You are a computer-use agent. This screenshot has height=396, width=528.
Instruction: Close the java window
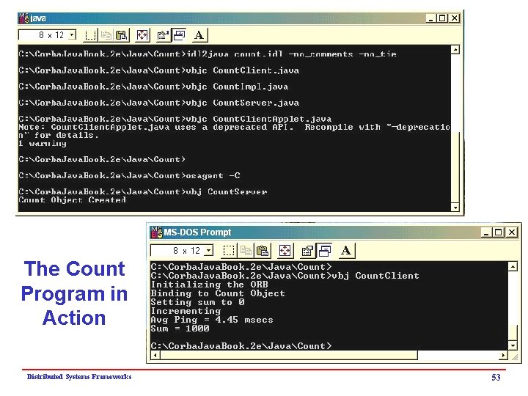pos(455,18)
